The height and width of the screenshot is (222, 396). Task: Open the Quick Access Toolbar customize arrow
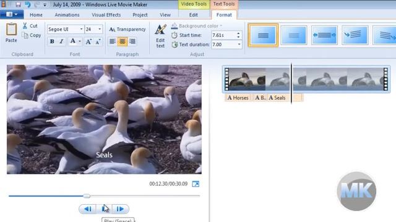(x=45, y=4)
